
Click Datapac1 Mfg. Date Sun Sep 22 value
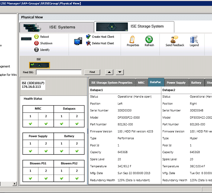(x=134, y=173)
